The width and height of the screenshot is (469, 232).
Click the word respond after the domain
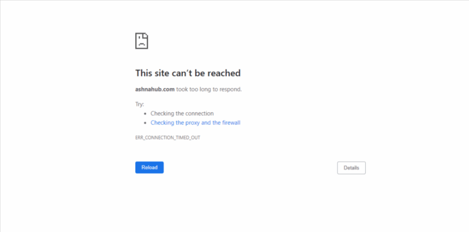pos(230,90)
